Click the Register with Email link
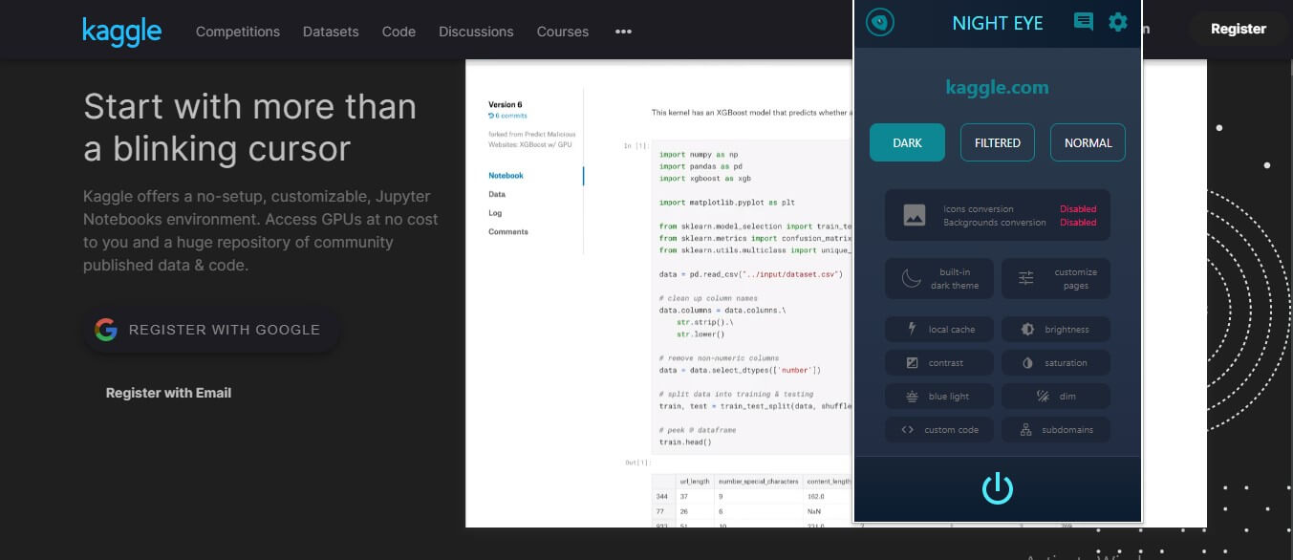The height and width of the screenshot is (560, 1293). click(168, 393)
